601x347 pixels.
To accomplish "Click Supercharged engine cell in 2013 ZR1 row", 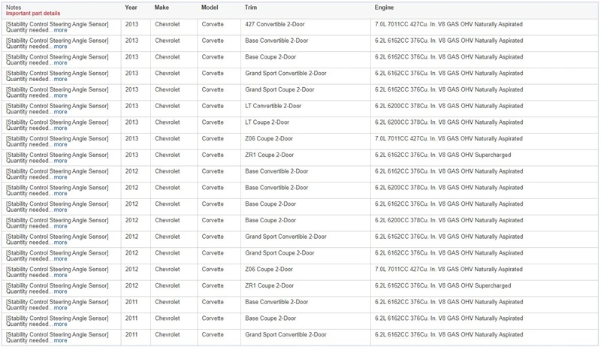I will (442, 155).
